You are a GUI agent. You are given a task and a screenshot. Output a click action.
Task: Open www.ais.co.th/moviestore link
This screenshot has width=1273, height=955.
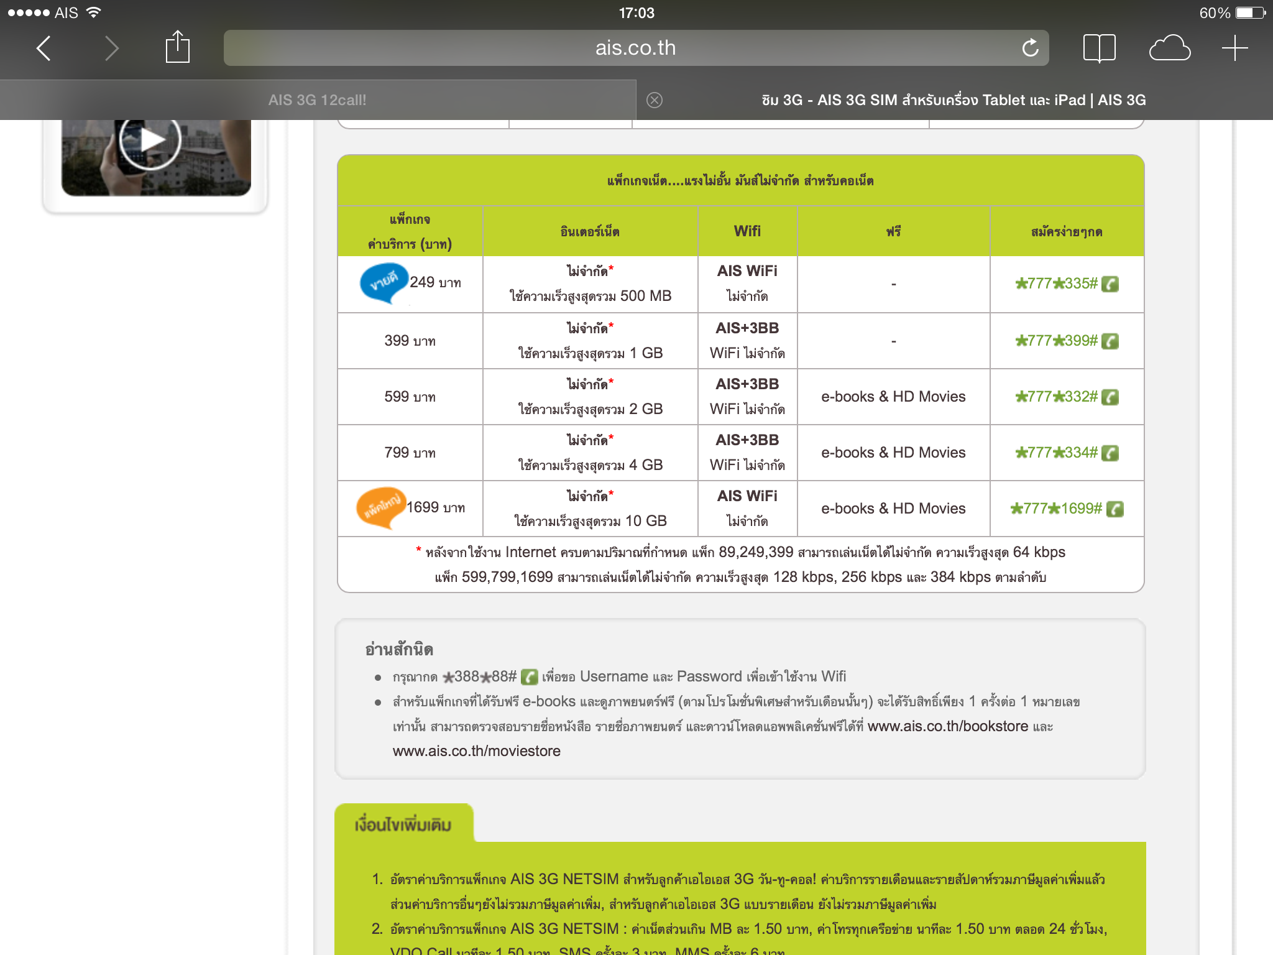click(476, 751)
